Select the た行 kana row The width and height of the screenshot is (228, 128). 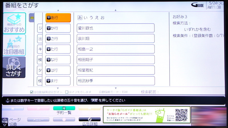(x=58, y=49)
